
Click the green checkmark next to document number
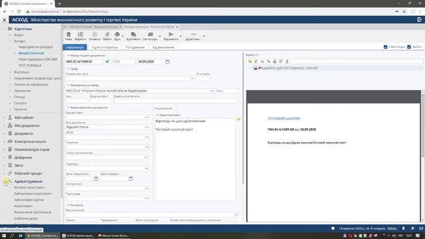click(108, 62)
